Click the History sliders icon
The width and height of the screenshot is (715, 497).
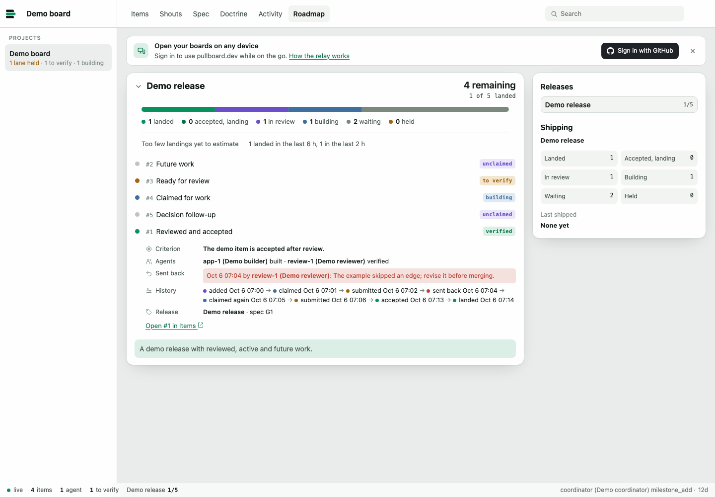149,291
